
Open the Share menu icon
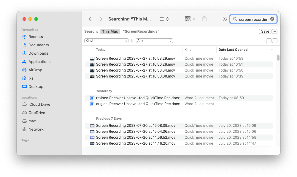click(204, 19)
